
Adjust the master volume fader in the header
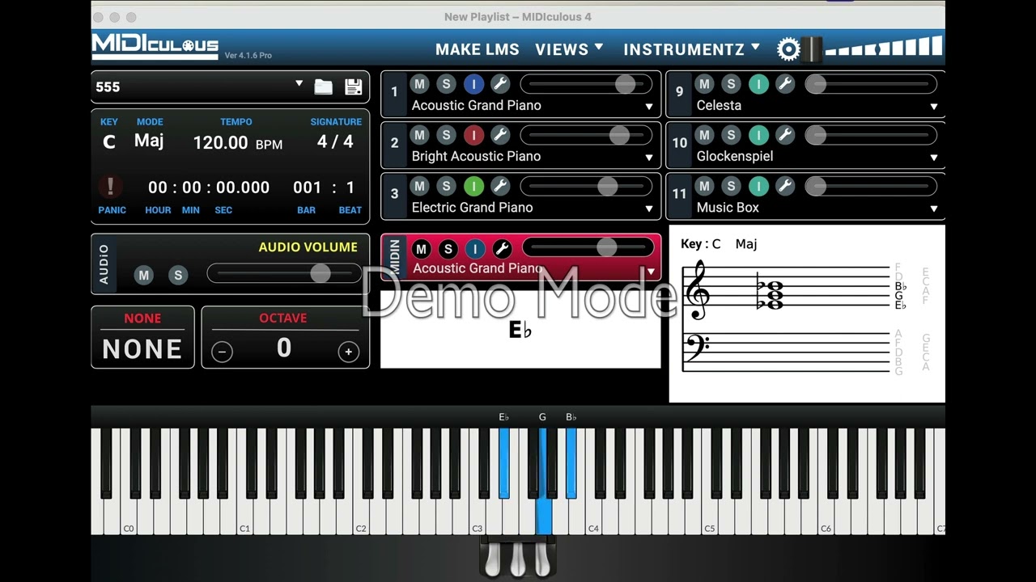point(813,48)
